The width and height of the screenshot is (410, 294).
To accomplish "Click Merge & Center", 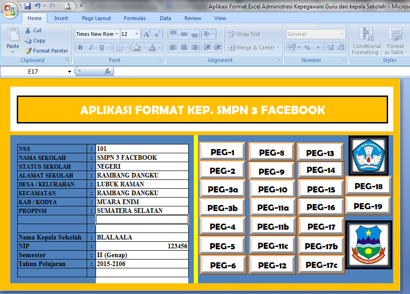I will click(x=251, y=48).
